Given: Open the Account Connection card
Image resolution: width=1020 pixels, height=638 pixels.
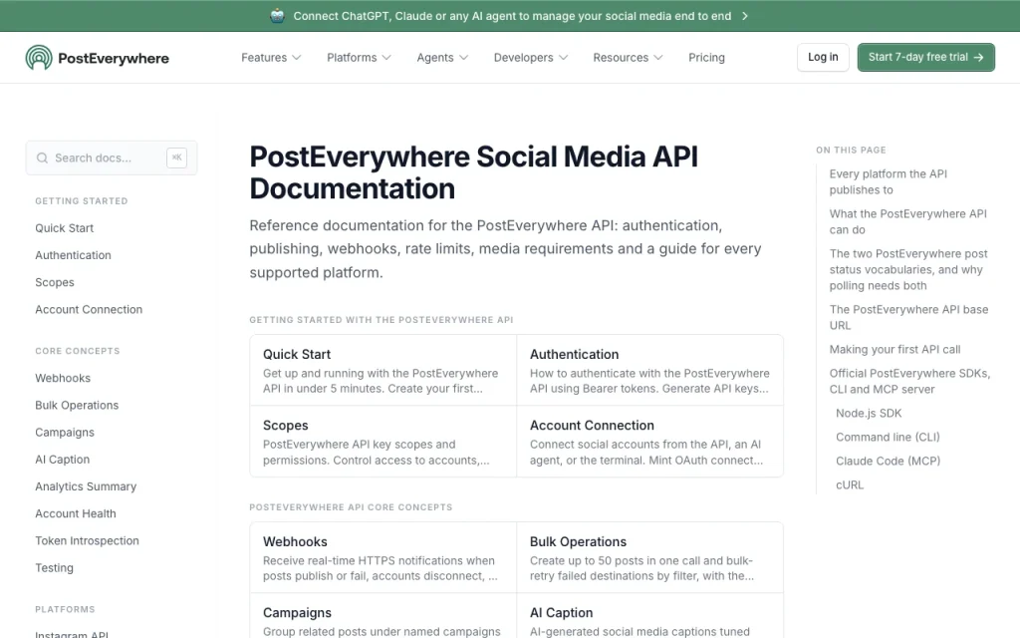Looking at the screenshot, I should coord(649,442).
